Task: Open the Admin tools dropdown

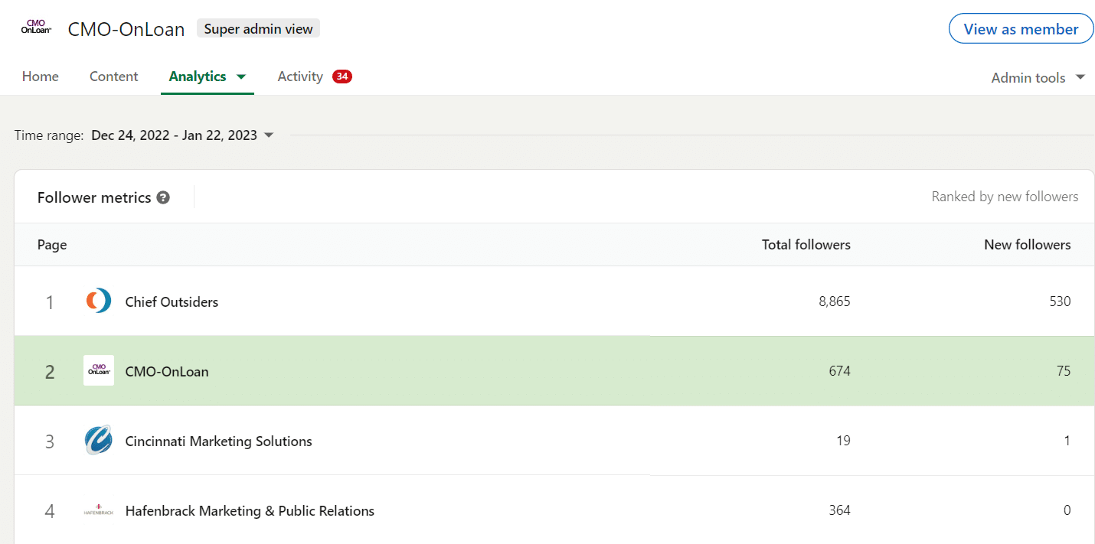Action: pyautogui.click(x=1038, y=77)
